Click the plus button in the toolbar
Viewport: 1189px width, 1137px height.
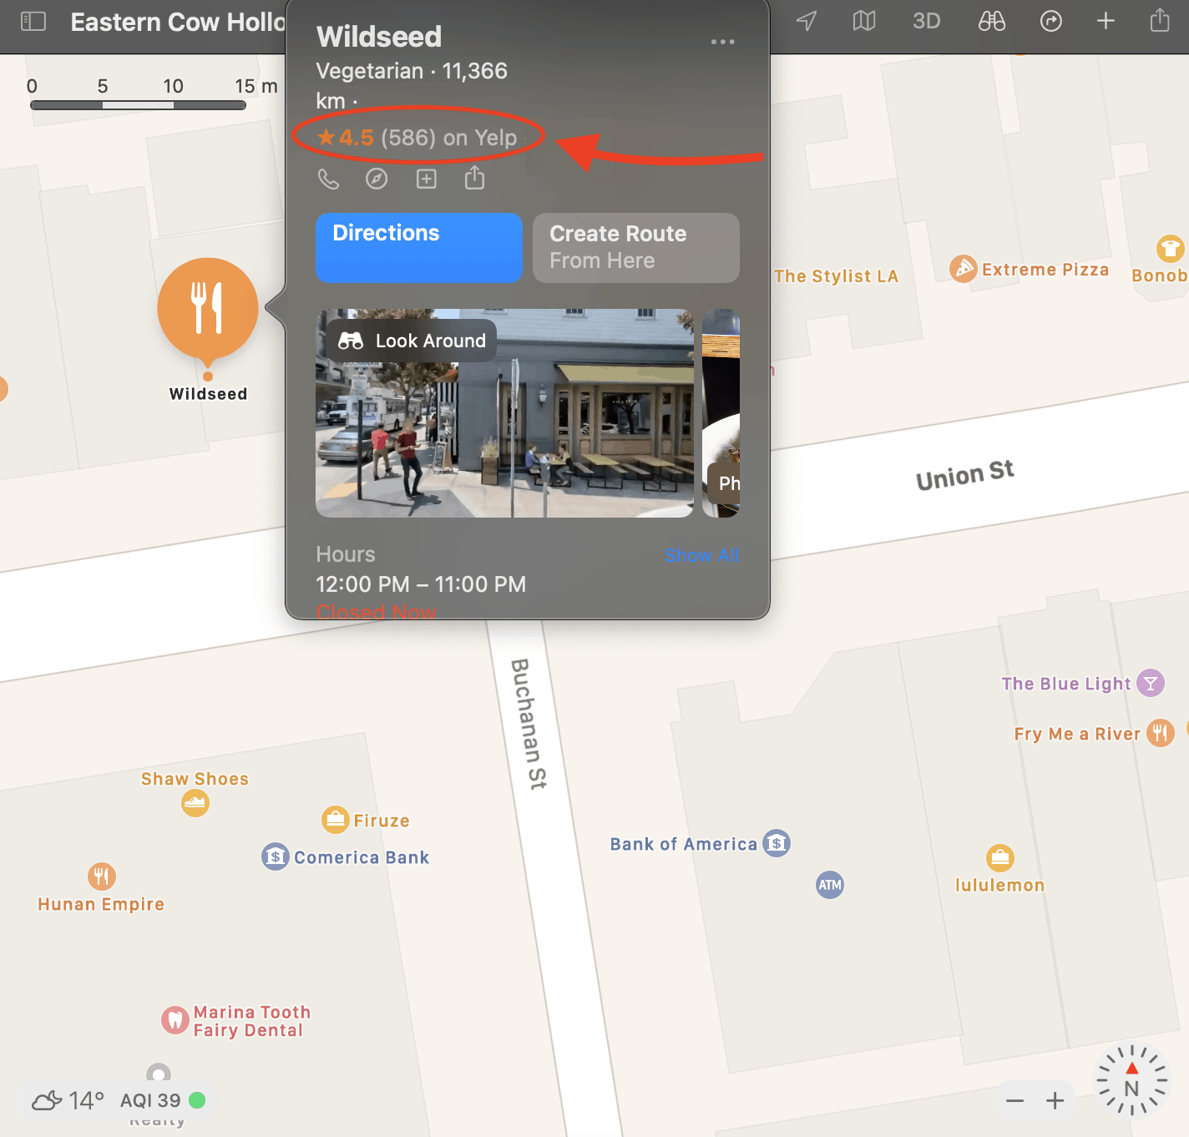[x=1106, y=21]
